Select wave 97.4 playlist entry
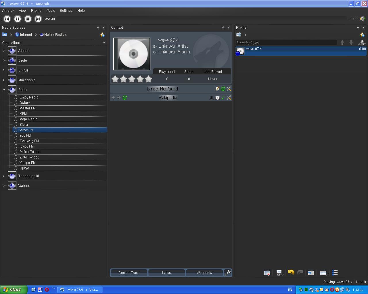Viewport: 368px width, 294px height. coord(301,51)
